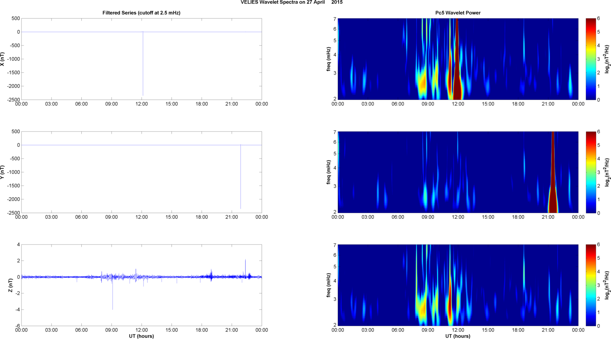Click the "0" tick at the bottom colorbar base

(x=599, y=326)
